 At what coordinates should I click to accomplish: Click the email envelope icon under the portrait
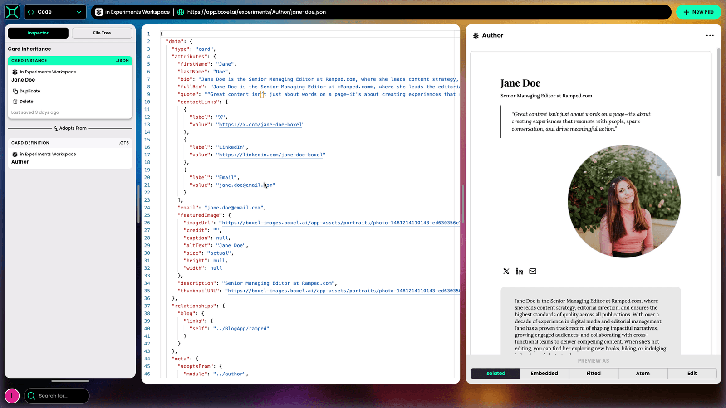[532, 271]
